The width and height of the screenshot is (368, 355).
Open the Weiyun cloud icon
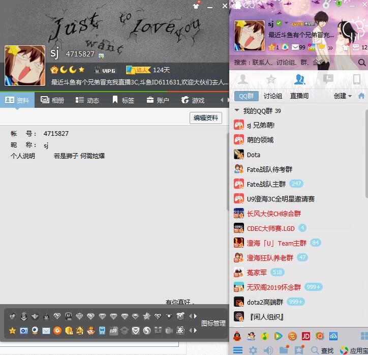(x=333, y=337)
